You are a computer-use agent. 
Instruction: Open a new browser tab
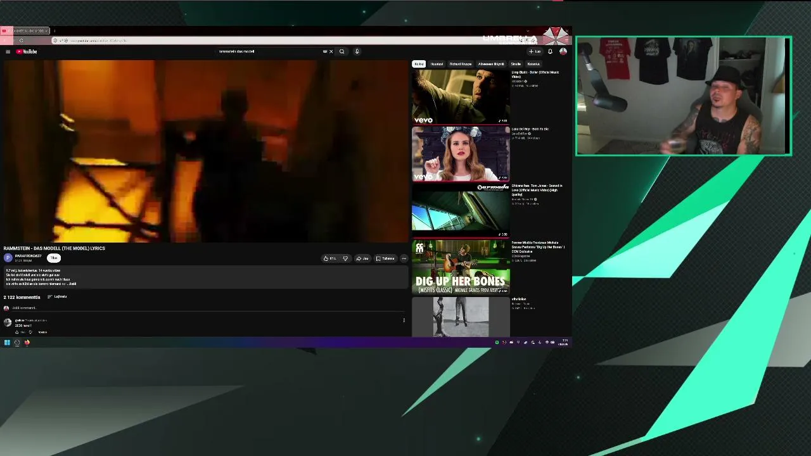[x=54, y=30]
